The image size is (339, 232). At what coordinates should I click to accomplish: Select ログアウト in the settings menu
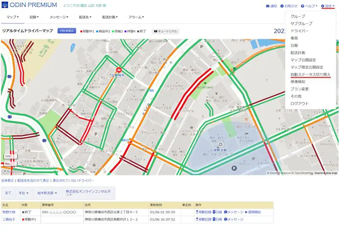pyautogui.click(x=300, y=103)
